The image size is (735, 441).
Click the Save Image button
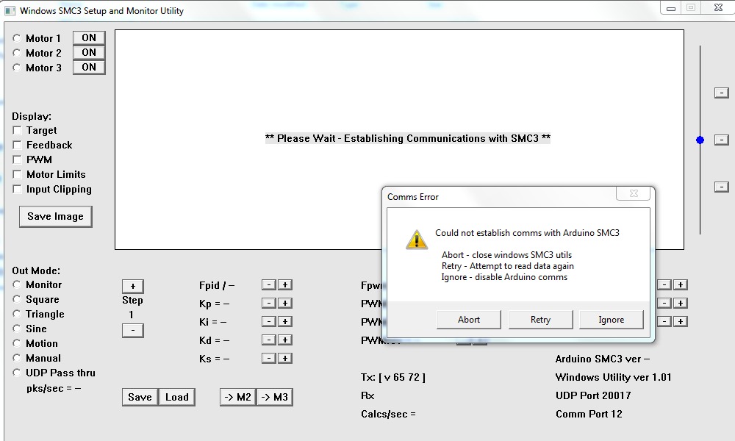55,217
